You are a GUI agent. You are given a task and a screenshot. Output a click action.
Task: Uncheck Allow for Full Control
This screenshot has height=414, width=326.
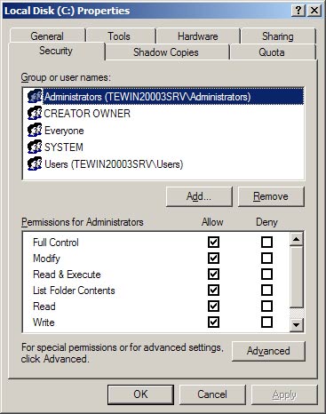pyautogui.click(x=213, y=242)
